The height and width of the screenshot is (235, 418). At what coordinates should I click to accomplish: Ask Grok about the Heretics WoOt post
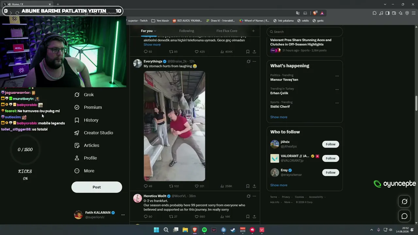(249, 196)
